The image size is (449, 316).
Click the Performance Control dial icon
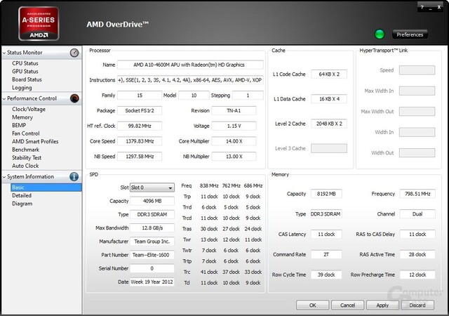(x=74, y=98)
